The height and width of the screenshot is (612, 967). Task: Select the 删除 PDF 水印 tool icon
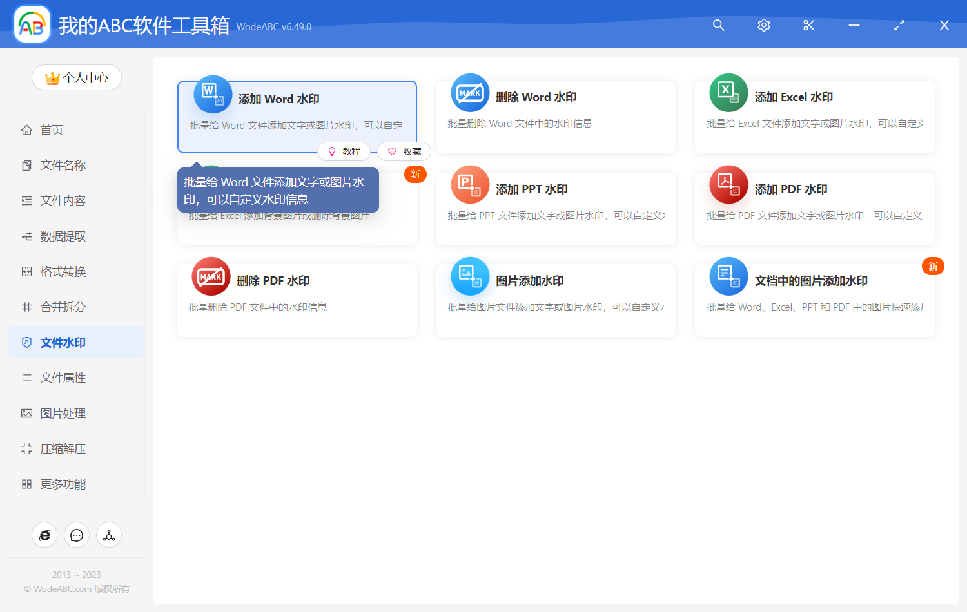[x=211, y=276]
